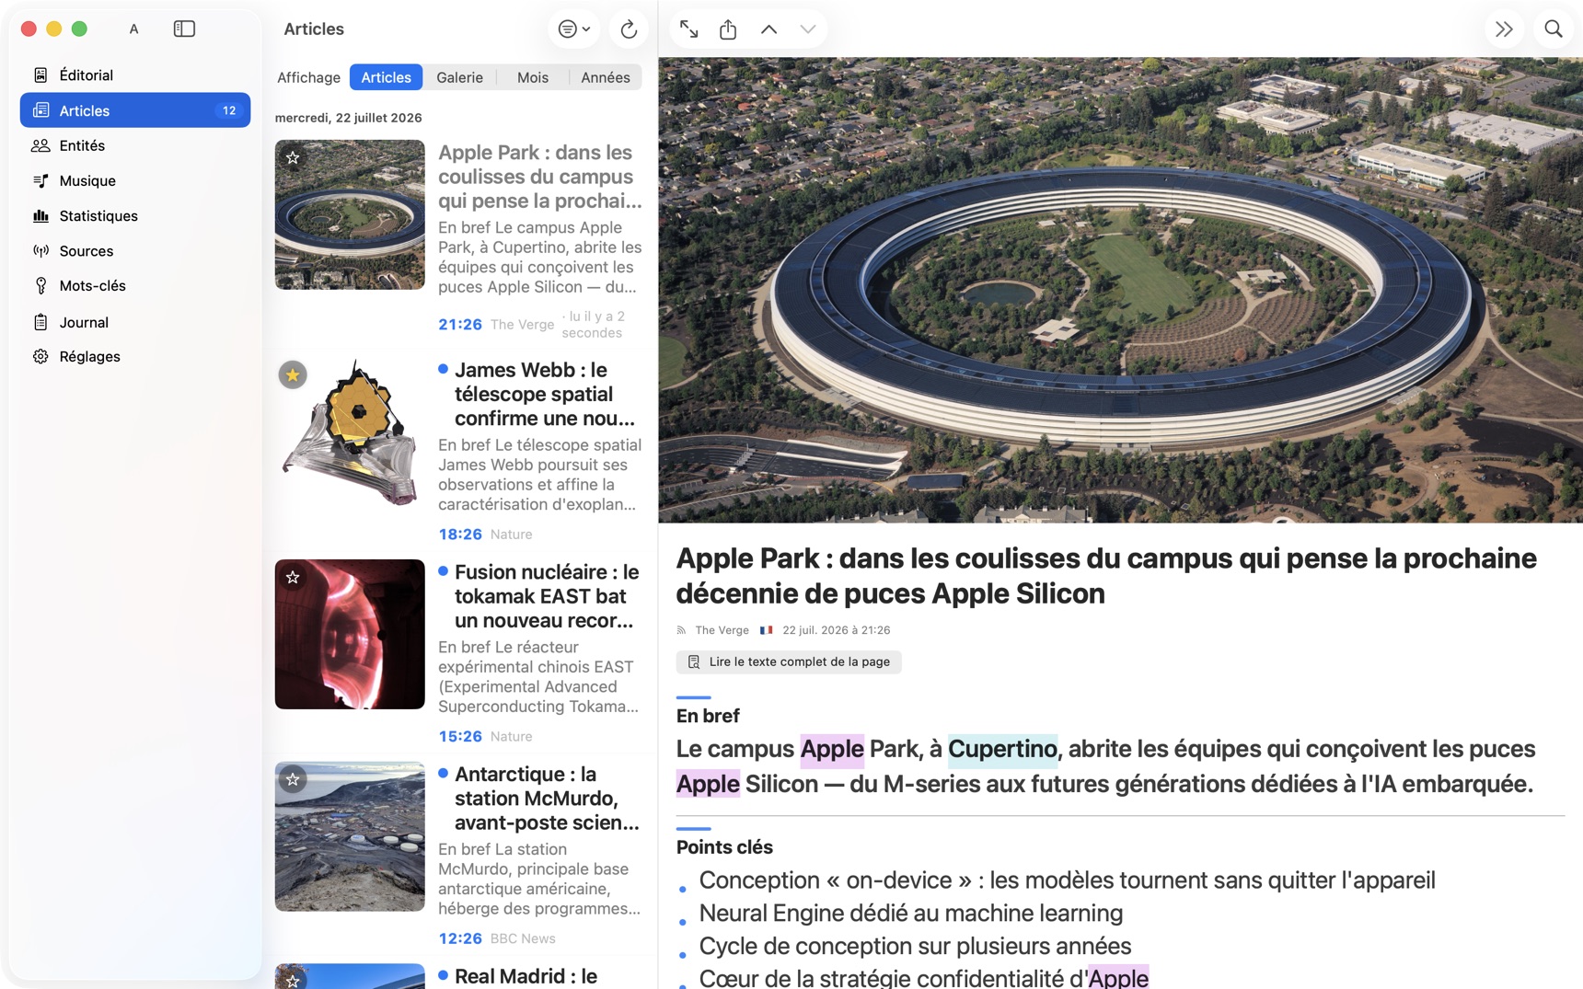1583x989 pixels.
Task: Go to next article arrow
Action: (807, 29)
